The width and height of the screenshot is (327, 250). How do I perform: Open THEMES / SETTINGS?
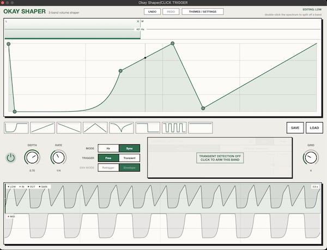point(203,11)
